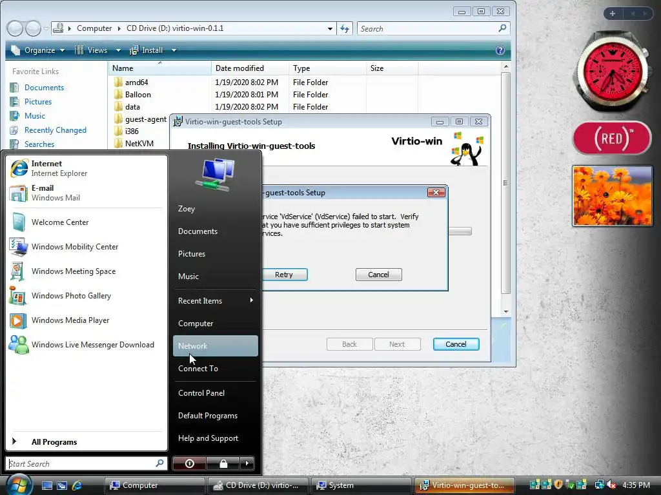
Task: Expand shutdown options arrow in Start menu
Action: tap(247, 463)
